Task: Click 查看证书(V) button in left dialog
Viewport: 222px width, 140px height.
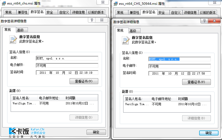Action: pos(84,81)
